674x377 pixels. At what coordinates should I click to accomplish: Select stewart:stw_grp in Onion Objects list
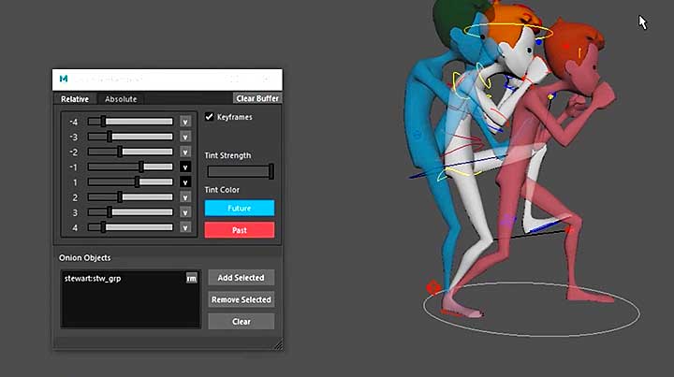(x=94, y=279)
